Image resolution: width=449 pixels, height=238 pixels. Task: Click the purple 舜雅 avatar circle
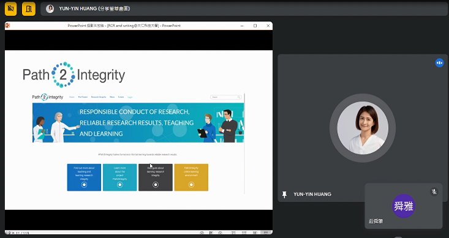[404, 206]
